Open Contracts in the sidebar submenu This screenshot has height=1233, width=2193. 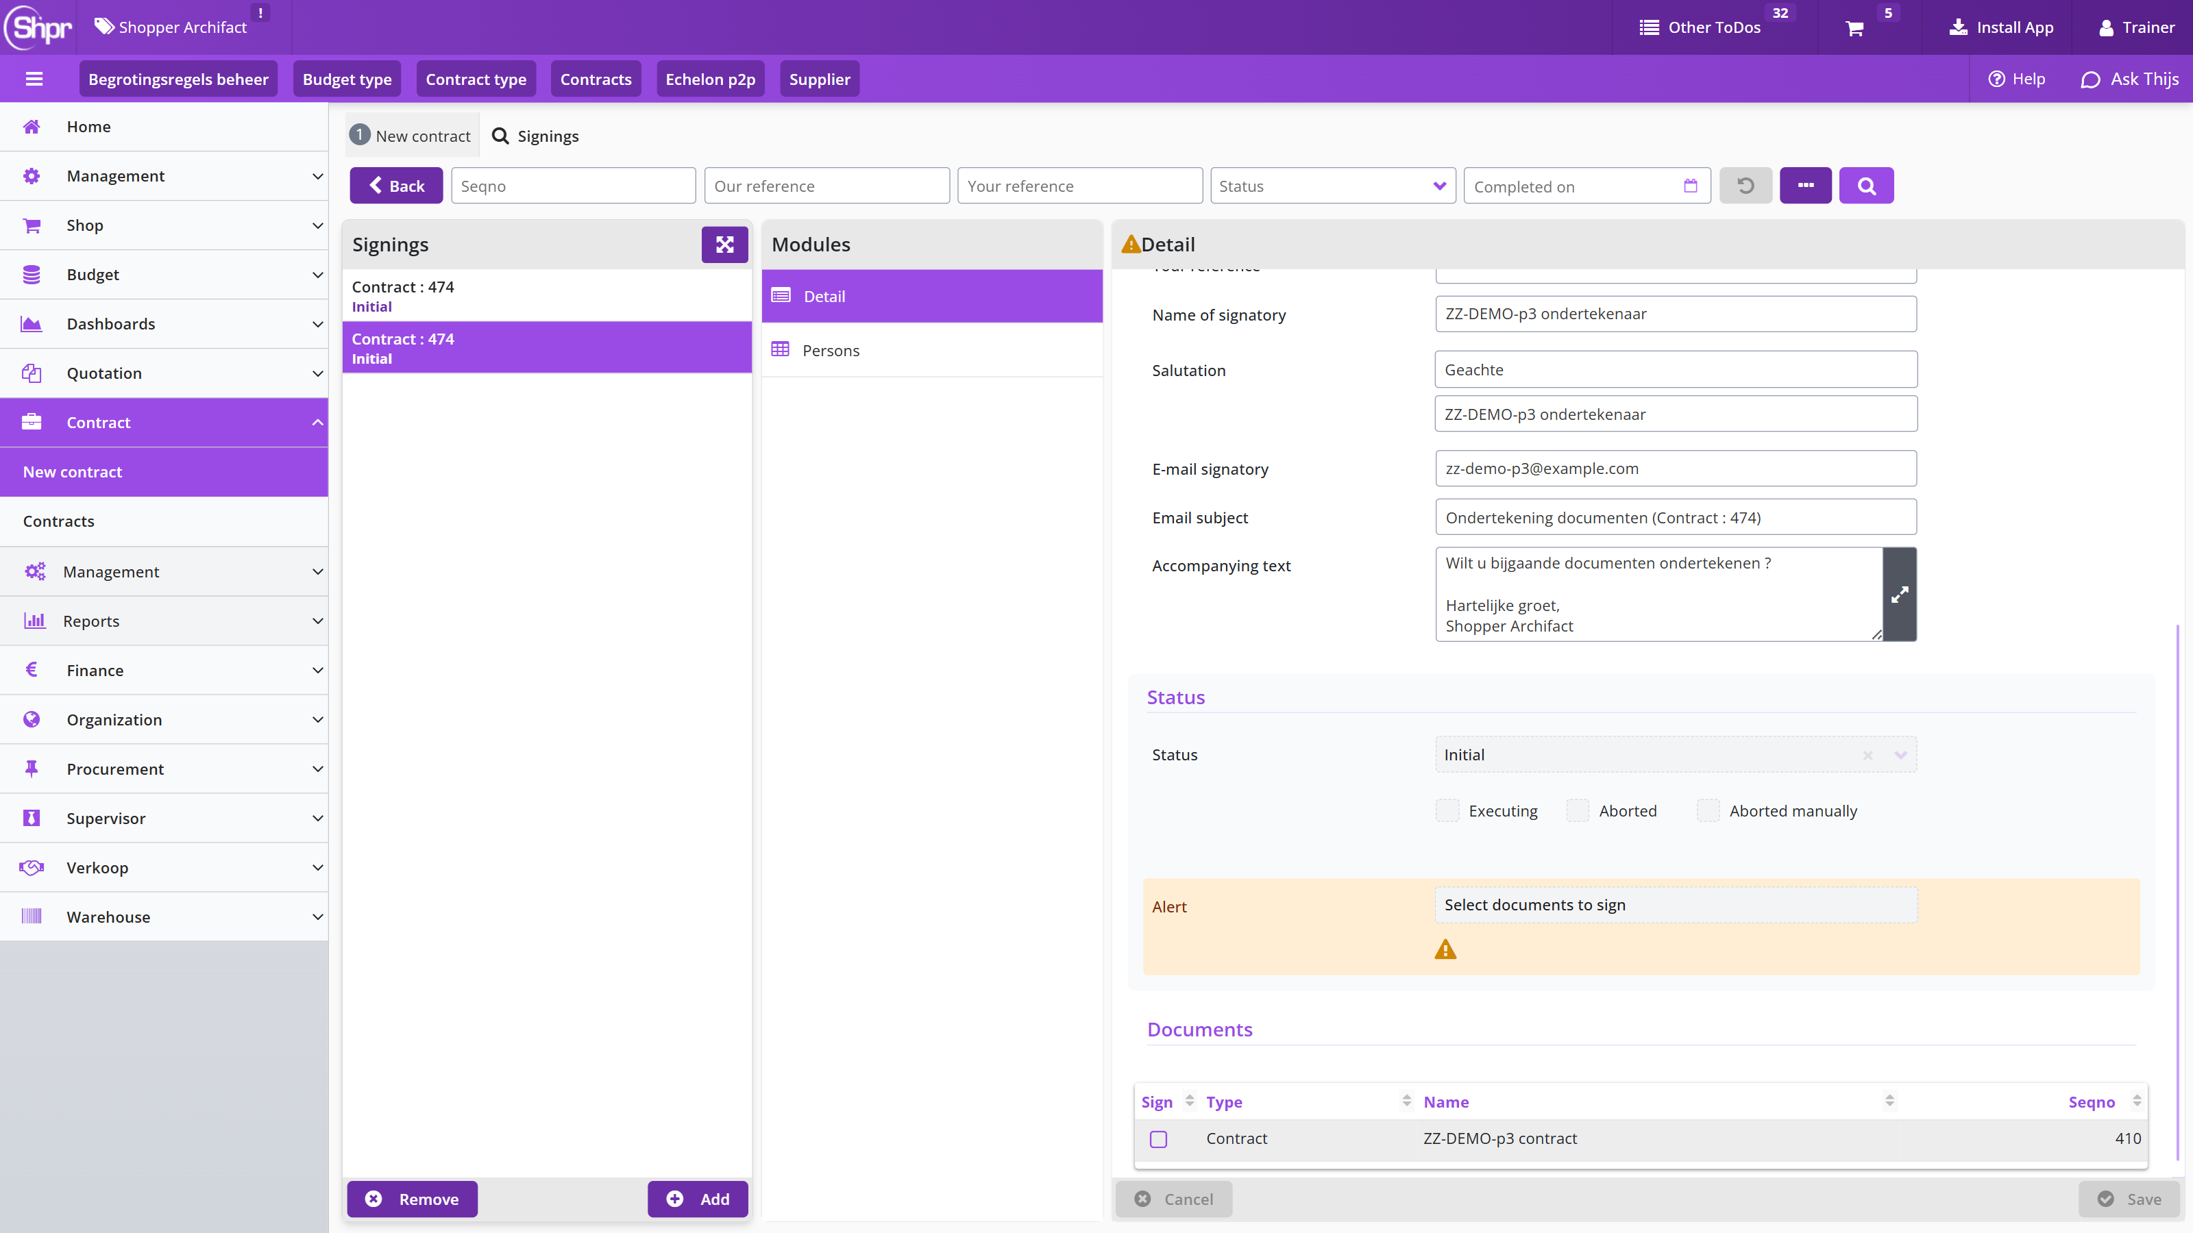[x=164, y=521]
